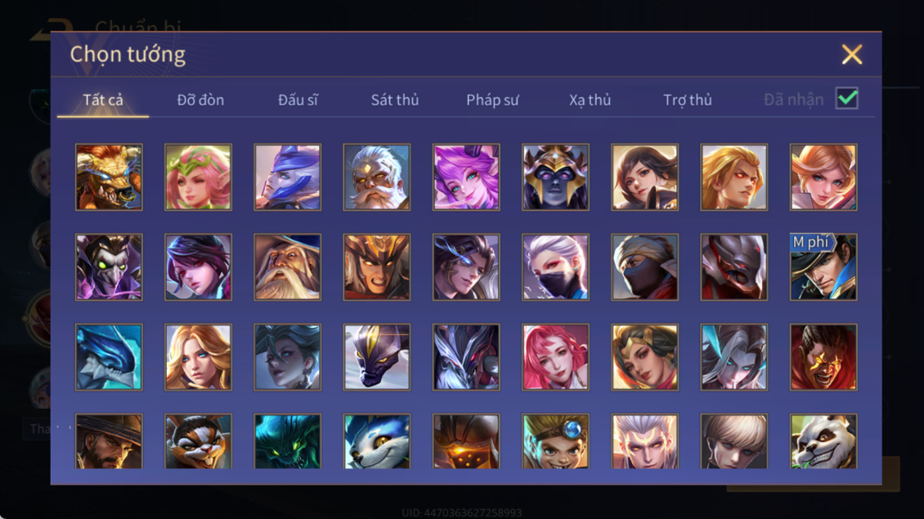
Task: Close the "Chọn tướng" dialog
Action: [x=851, y=54]
